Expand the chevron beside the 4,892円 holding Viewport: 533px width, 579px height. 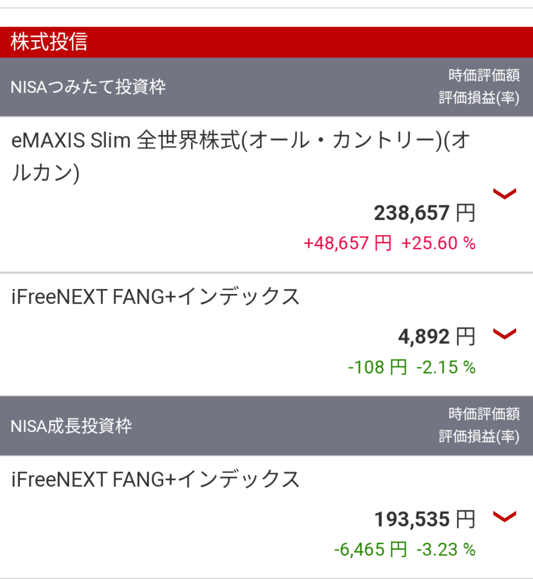point(504,334)
